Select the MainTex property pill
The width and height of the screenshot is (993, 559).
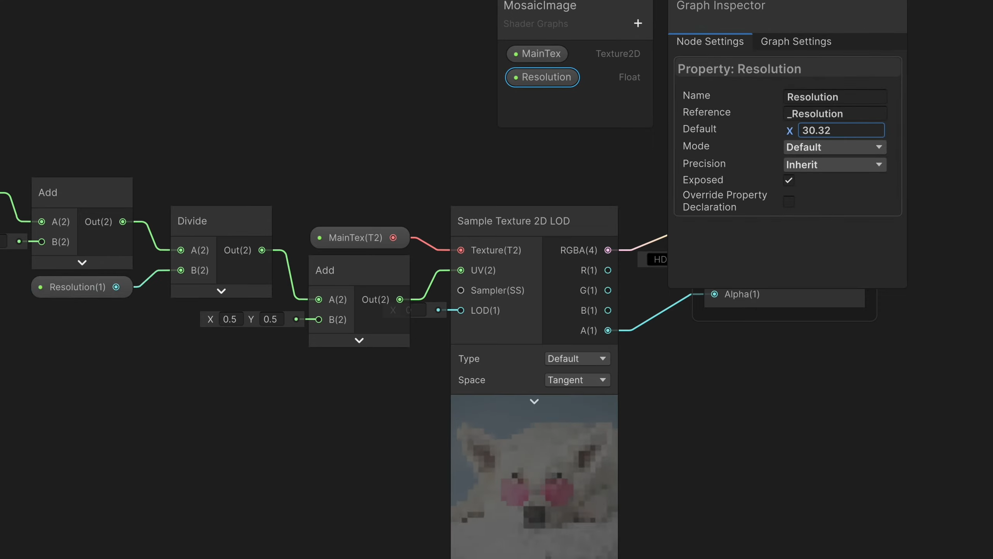tap(537, 54)
